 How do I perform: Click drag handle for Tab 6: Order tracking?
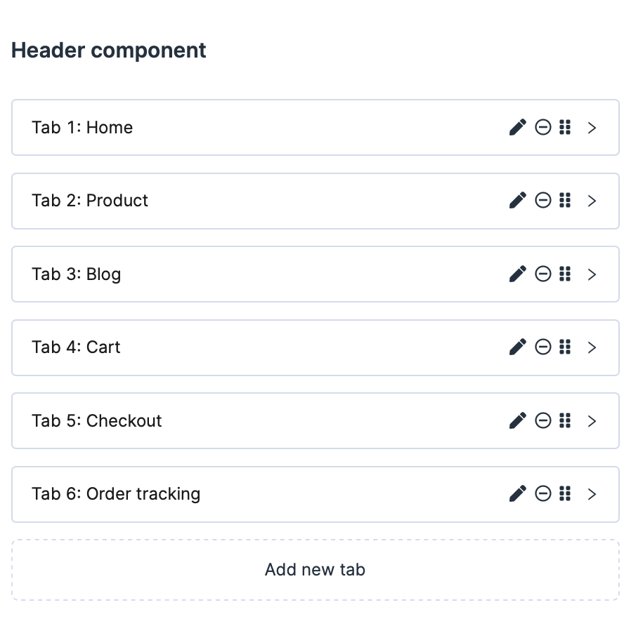(564, 494)
